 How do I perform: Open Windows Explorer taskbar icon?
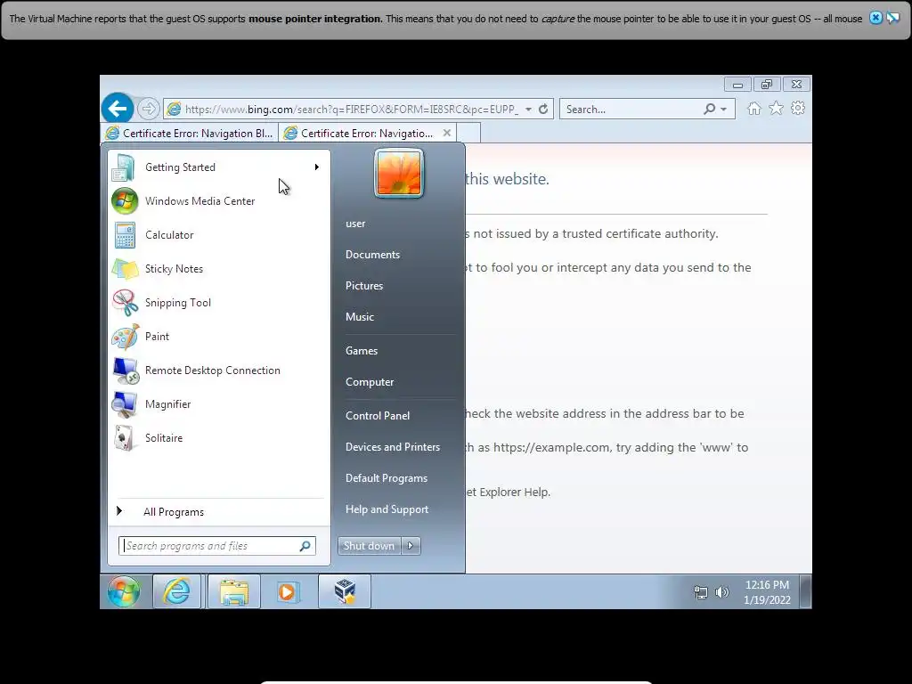[234, 591]
